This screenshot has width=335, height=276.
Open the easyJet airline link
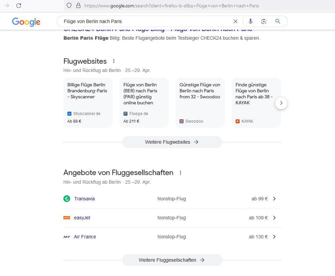tap(82, 218)
